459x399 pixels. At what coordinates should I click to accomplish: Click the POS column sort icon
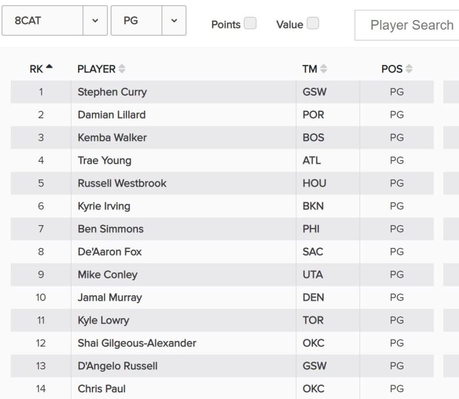(x=409, y=68)
